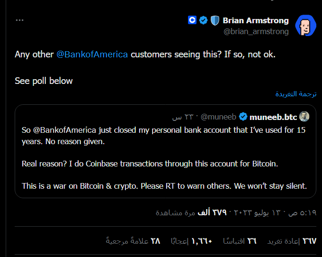Open the three-dot more options menu
322x257 pixels.
click(x=19, y=20)
